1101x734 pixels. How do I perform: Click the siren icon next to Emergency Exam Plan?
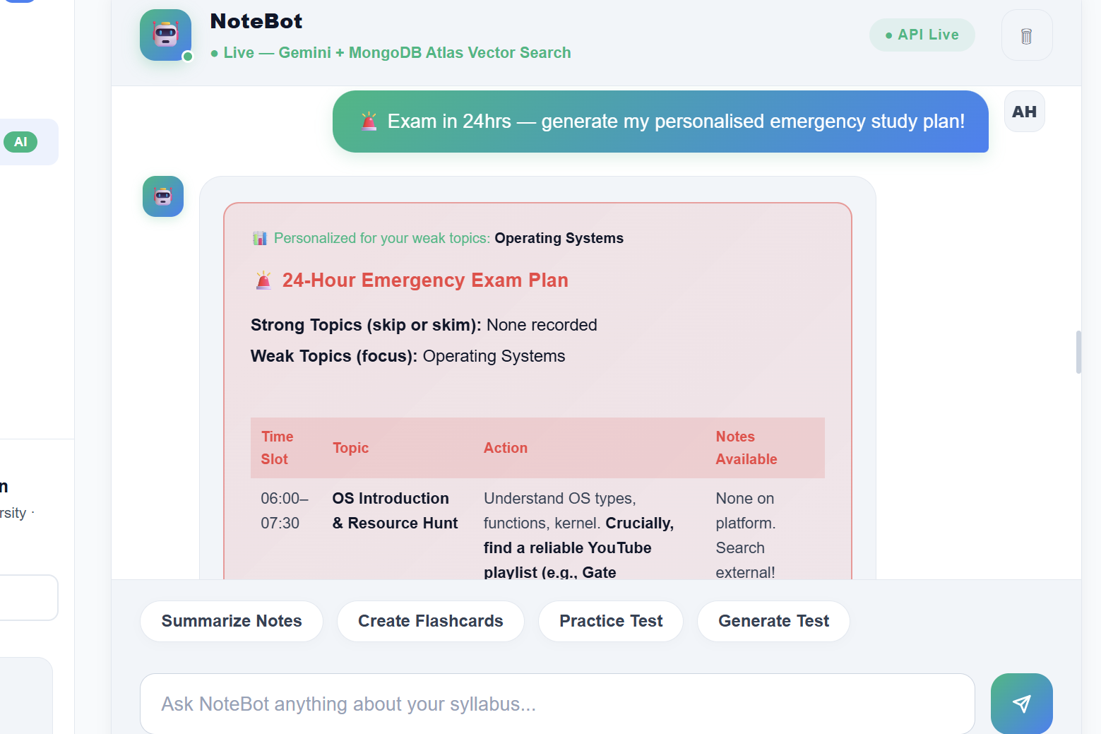click(x=263, y=280)
